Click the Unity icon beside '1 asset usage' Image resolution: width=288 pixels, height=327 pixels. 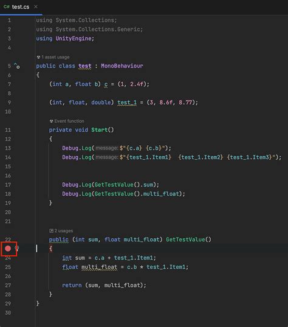tap(38, 57)
